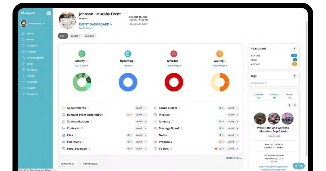
Task: Click the Message Board chat icon
Action: click(x=156, y=128)
